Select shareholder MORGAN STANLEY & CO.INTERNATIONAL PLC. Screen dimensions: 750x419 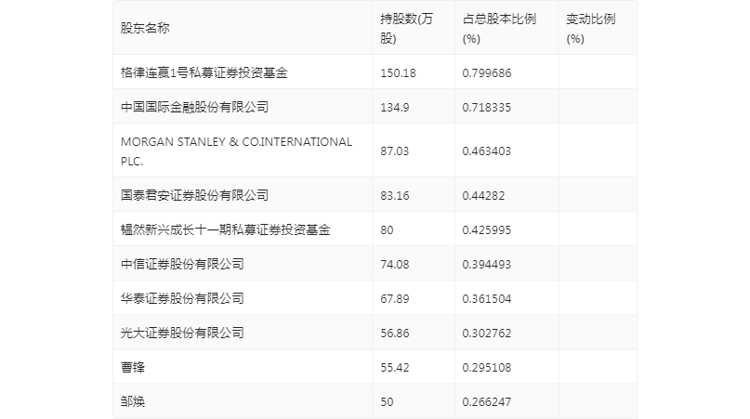[x=236, y=151]
